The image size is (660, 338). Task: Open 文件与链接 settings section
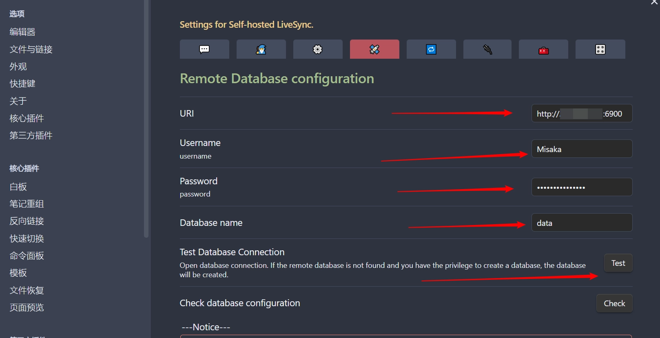(x=31, y=49)
